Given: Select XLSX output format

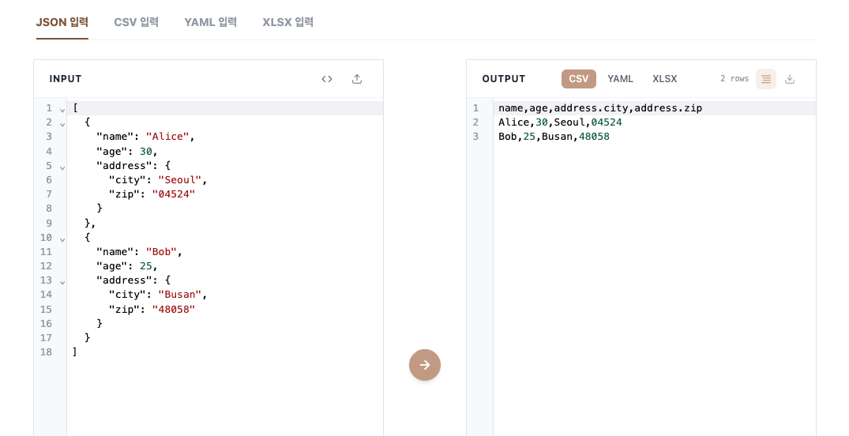Looking at the screenshot, I should tap(665, 79).
